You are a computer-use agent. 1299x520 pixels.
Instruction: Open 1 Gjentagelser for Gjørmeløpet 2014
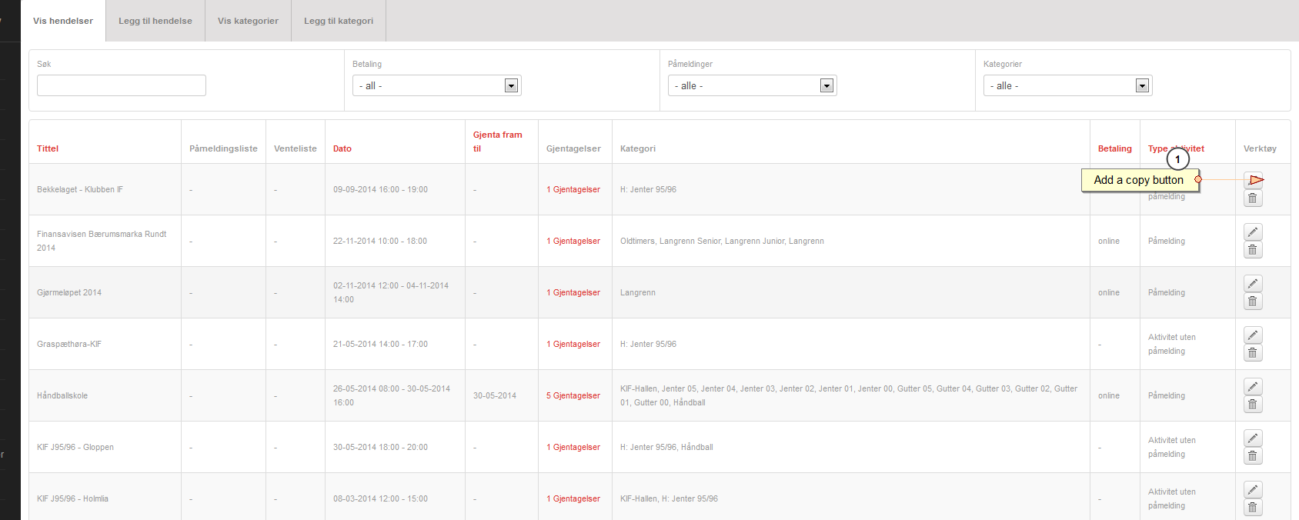(573, 292)
